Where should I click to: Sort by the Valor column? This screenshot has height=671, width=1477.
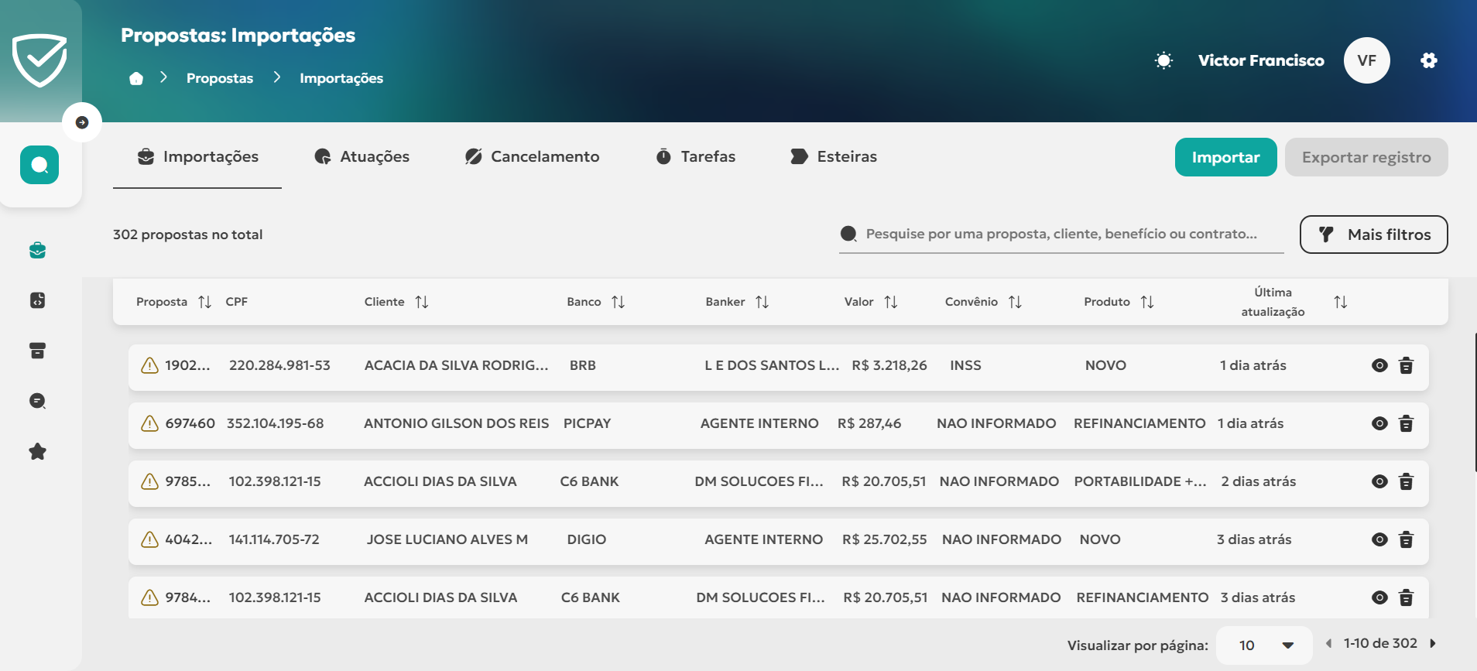pos(891,302)
